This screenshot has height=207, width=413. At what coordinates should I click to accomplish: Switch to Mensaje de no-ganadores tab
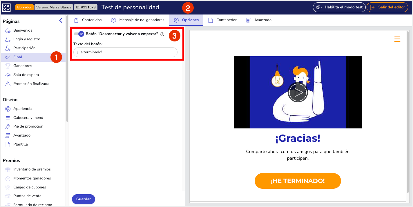[138, 20]
